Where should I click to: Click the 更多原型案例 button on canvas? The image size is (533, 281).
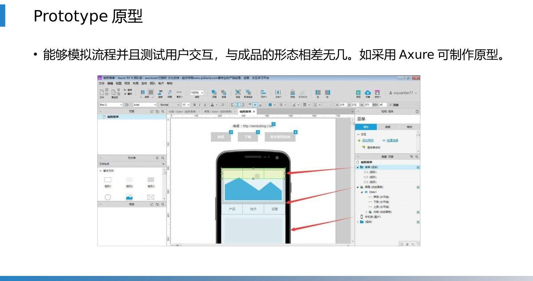[280, 137]
